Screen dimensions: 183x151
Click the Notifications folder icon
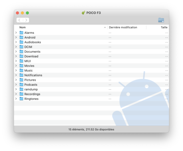[x=21, y=75]
